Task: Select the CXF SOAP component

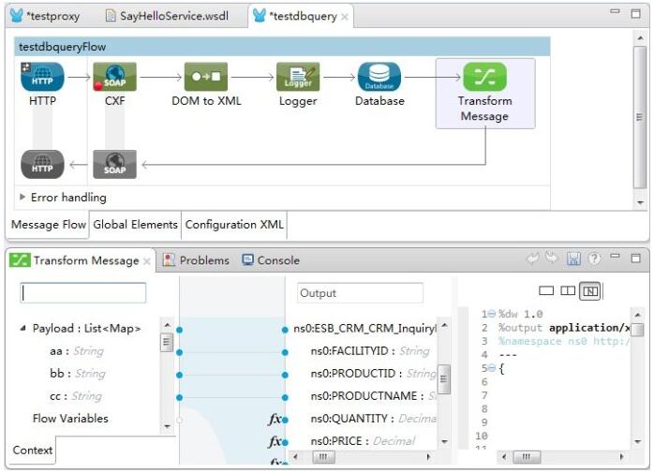Action: tap(115, 78)
